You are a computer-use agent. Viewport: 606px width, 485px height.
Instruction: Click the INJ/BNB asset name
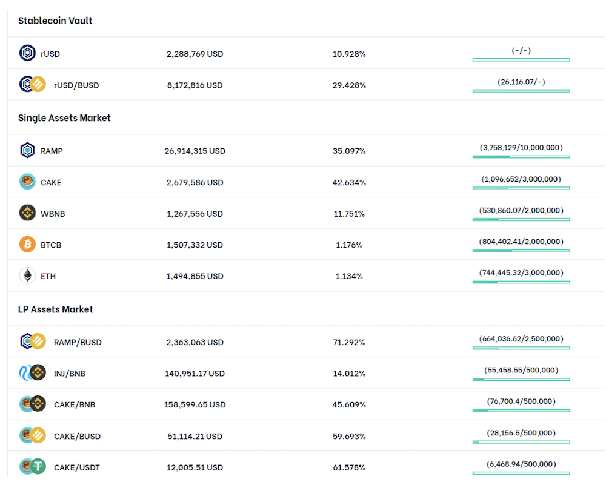[x=70, y=374]
